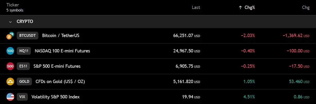Select the NQ1! symbol badge
Viewport: 316px width, 104px height.
pyautogui.click(x=24, y=51)
